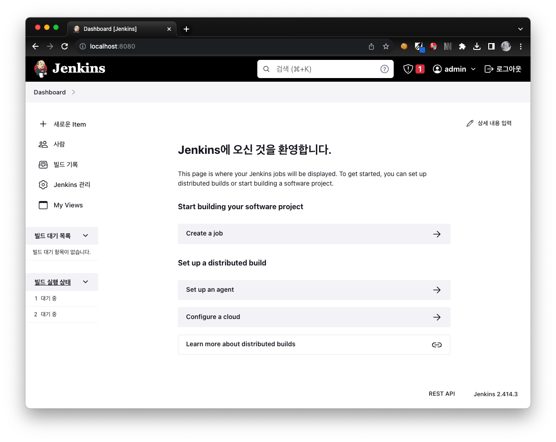Open REST API footer link

click(x=442, y=394)
